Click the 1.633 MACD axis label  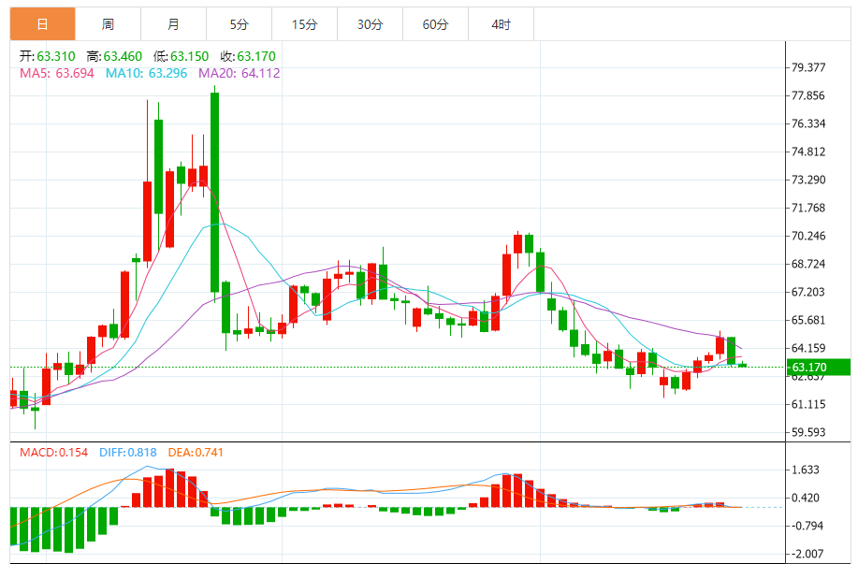coord(806,470)
